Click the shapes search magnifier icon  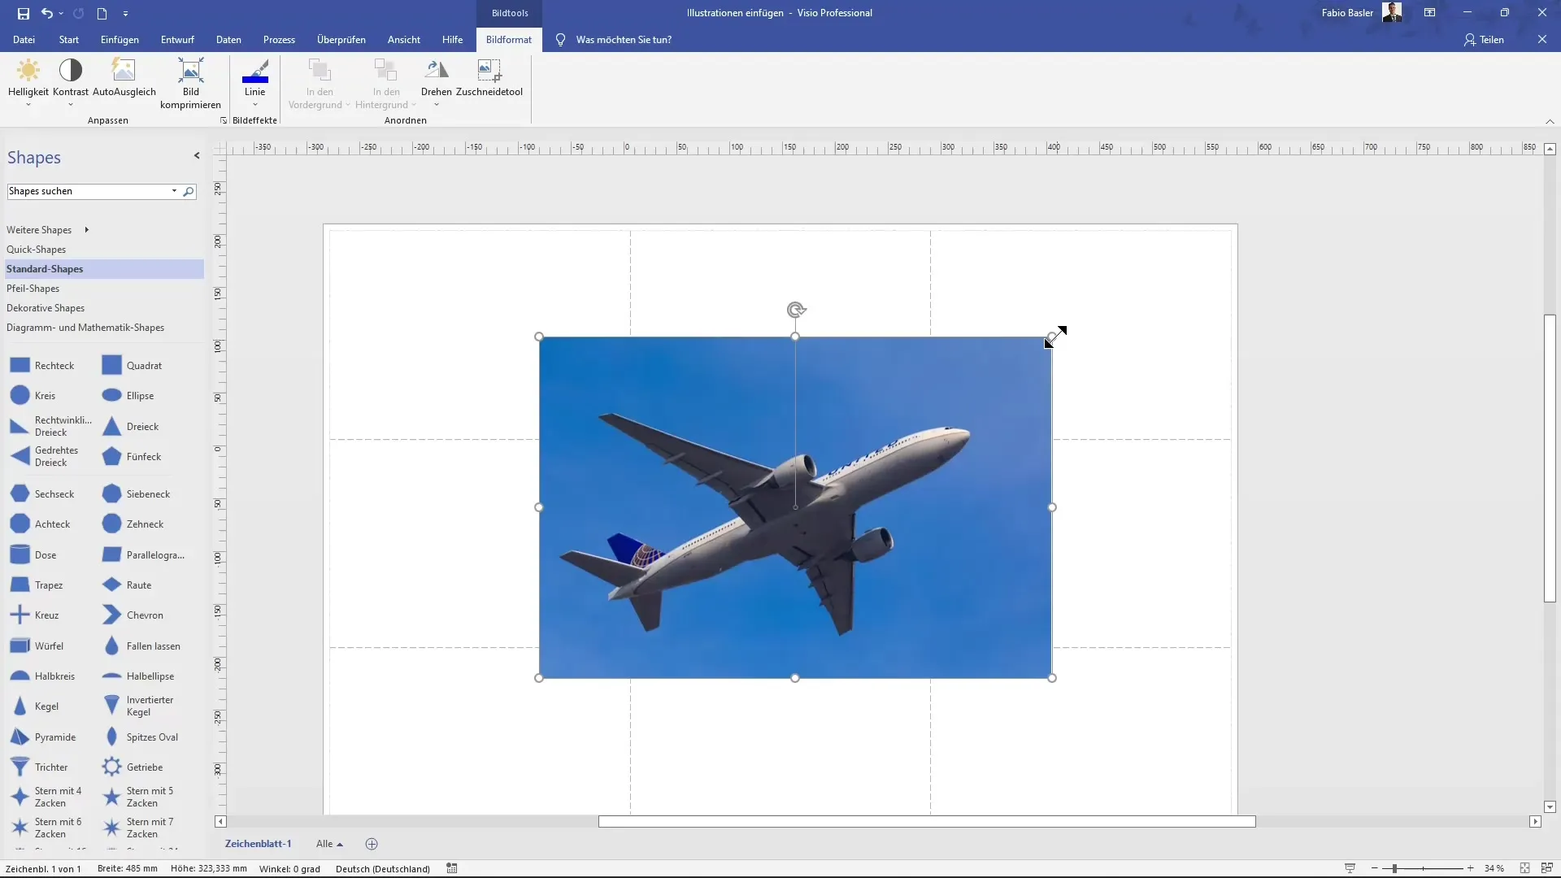coord(189,191)
